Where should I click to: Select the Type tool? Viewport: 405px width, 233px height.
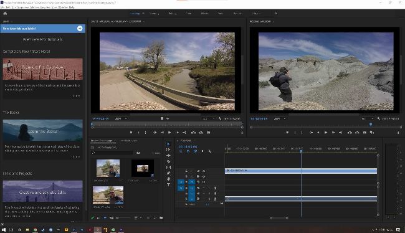click(168, 184)
